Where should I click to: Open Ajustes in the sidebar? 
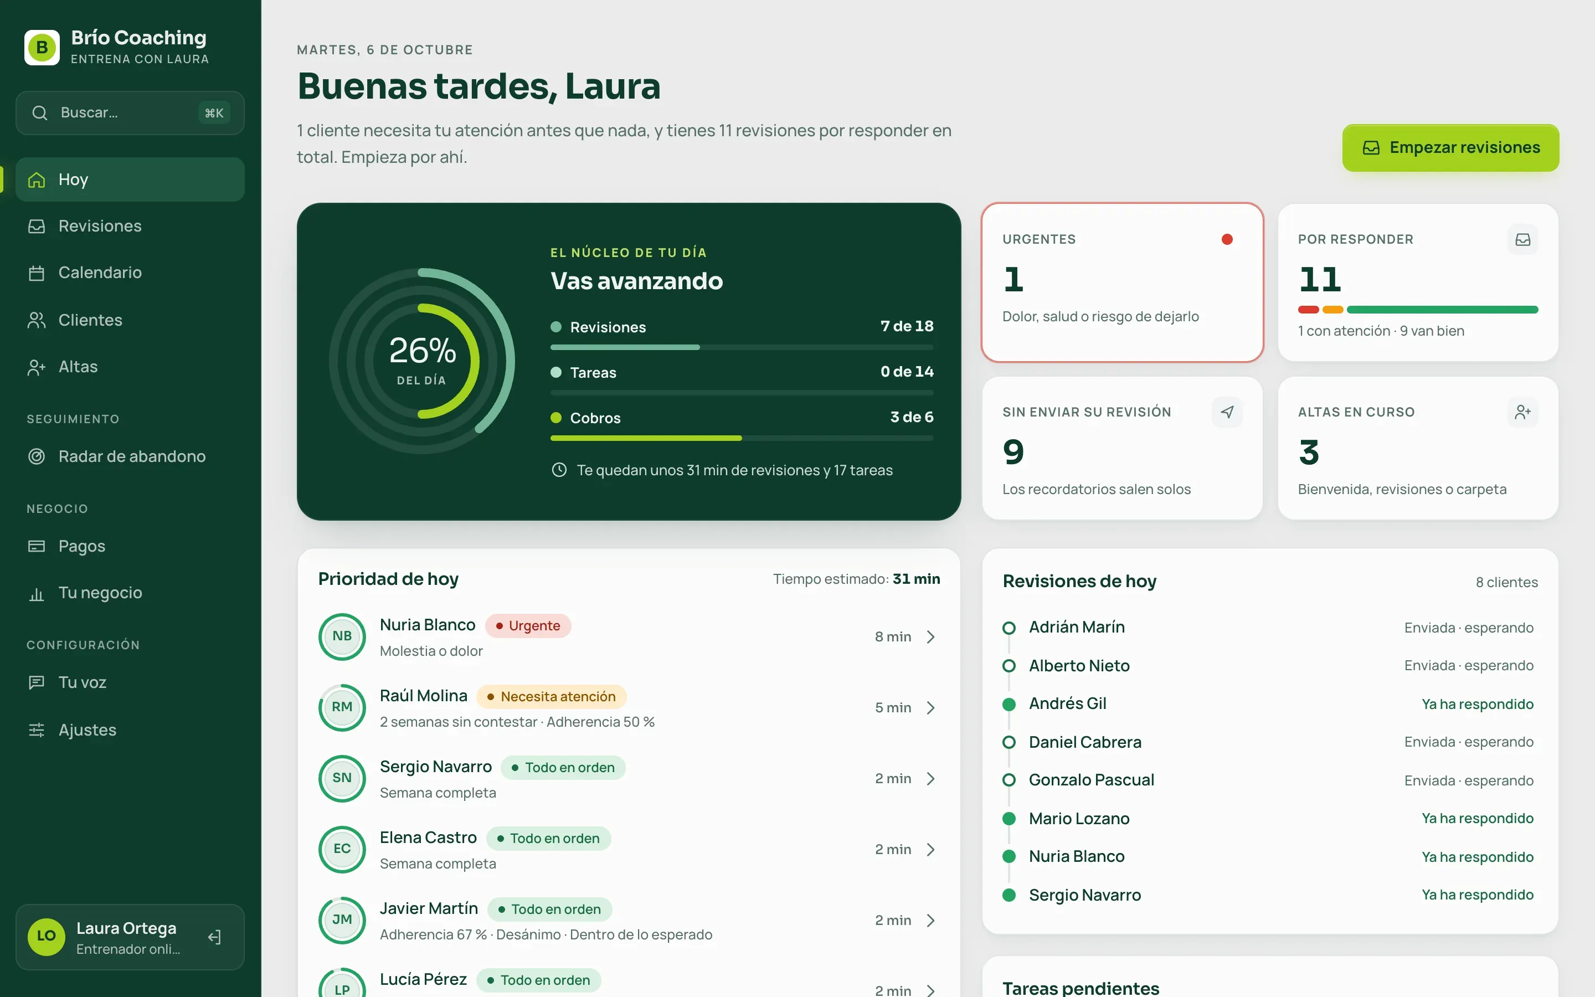pyautogui.click(x=130, y=730)
